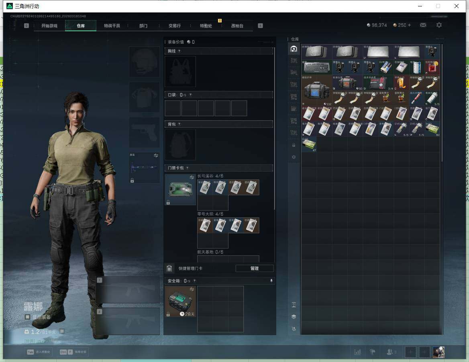Click help mark next to 胸挂
Viewport: 469px width, 362px height.
point(179,51)
